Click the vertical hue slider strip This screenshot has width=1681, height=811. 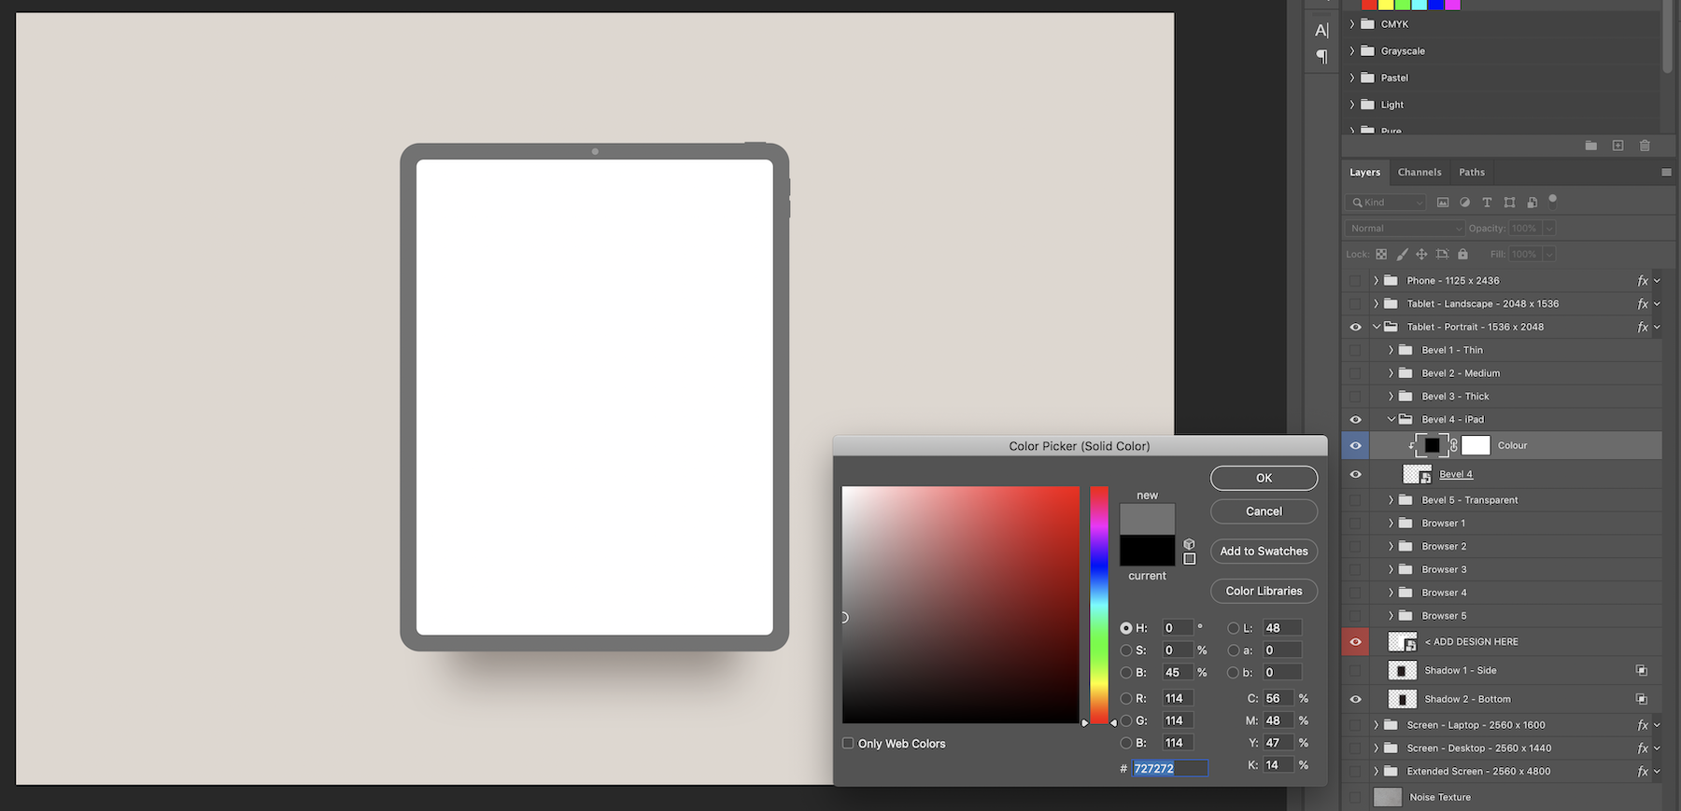pyautogui.click(x=1099, y=605)
